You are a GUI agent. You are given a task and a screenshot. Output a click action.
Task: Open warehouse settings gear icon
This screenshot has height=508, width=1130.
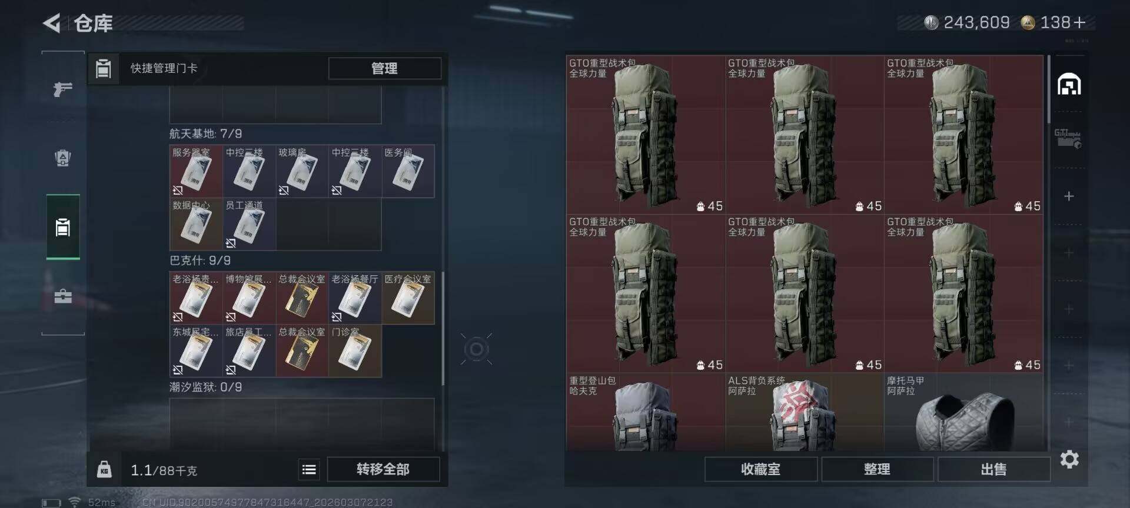[x=1069, y=459]
